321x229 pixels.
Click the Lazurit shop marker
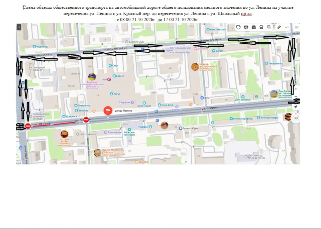tap(114, 76)
